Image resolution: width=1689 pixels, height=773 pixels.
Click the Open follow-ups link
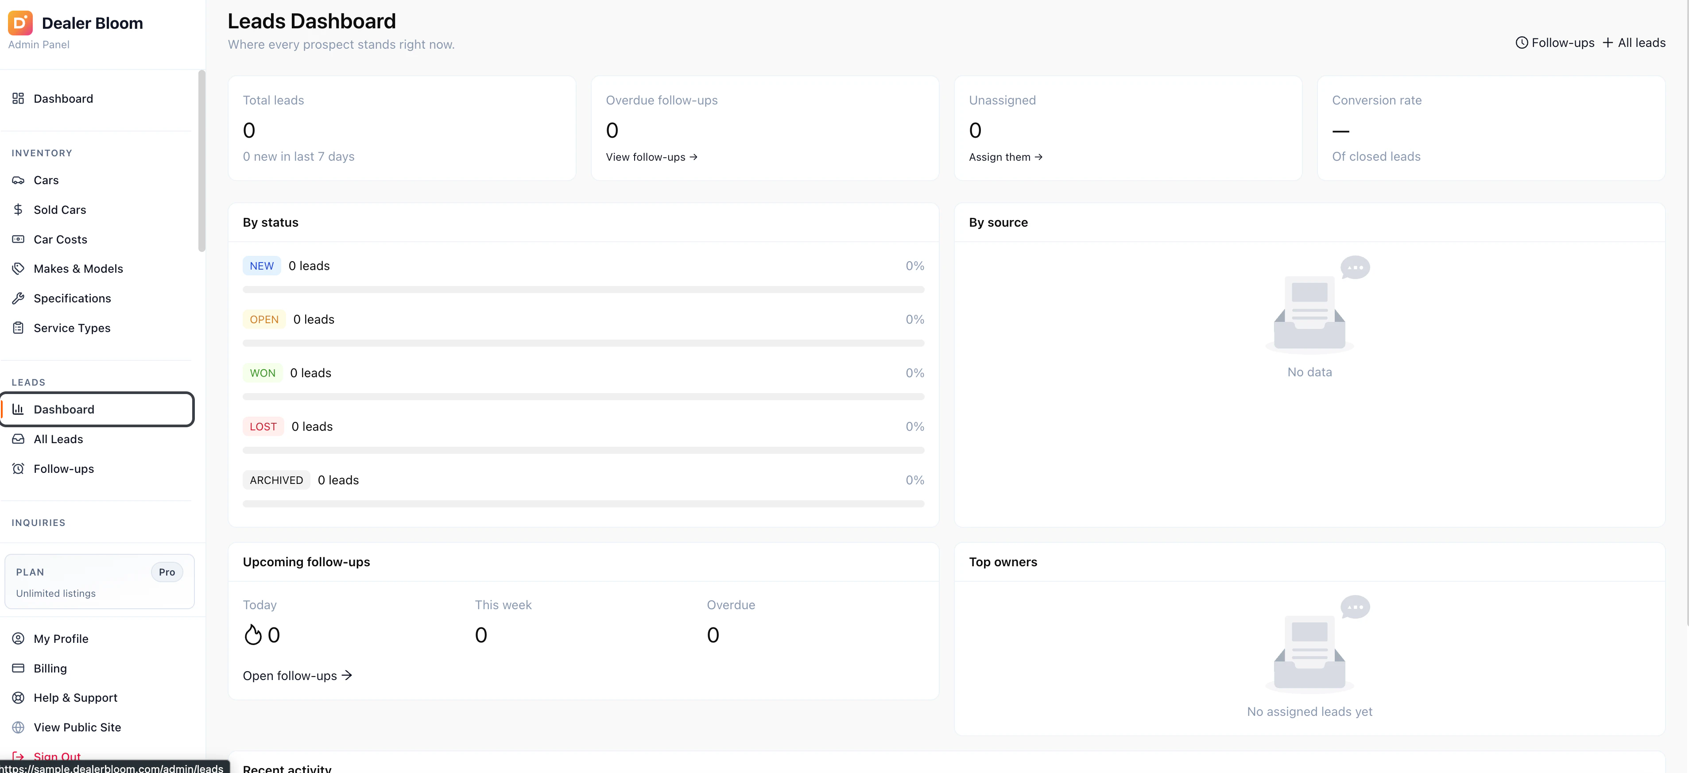[x=297, y=675]
